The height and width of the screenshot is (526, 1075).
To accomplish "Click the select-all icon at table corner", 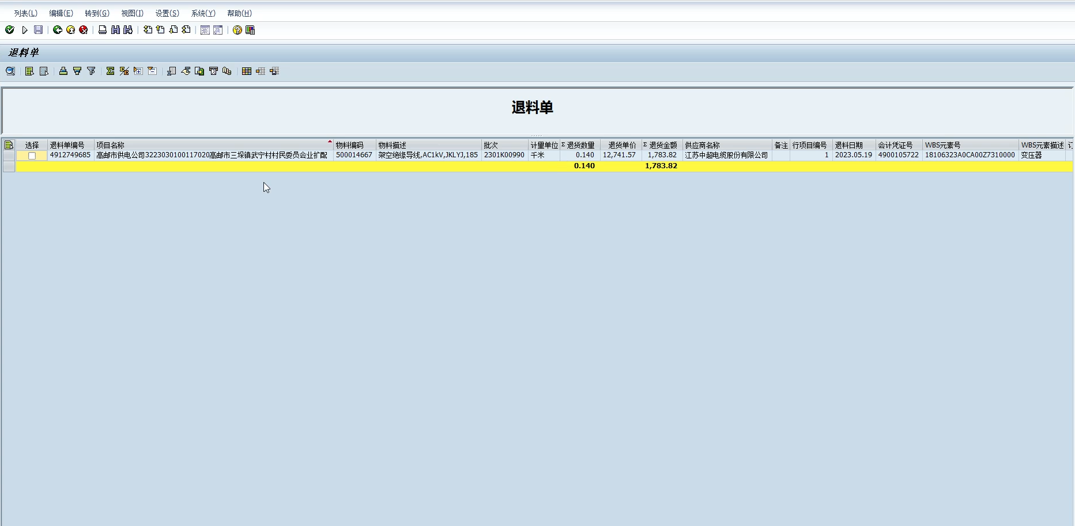I will (x=9, y=145).
